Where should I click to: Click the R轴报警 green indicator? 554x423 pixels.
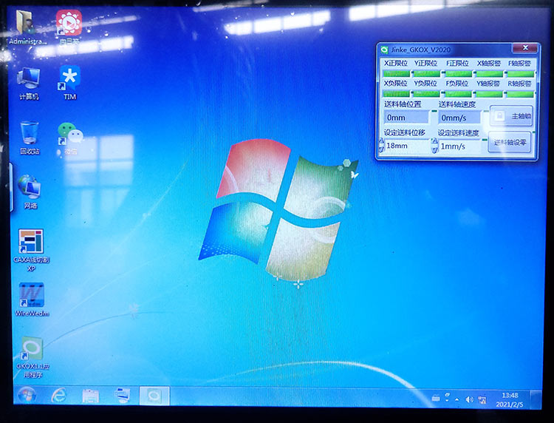pyautogui.click(x=521, y=94)
